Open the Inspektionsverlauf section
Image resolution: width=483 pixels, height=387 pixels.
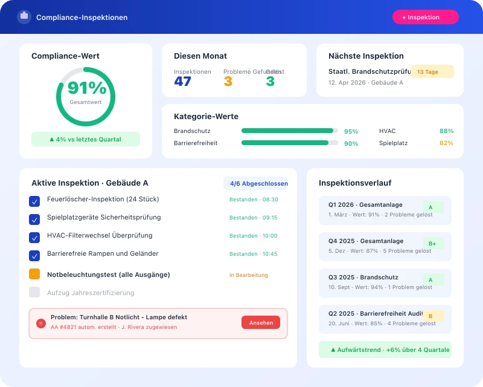pyautogui.click(x=354, y=183)
